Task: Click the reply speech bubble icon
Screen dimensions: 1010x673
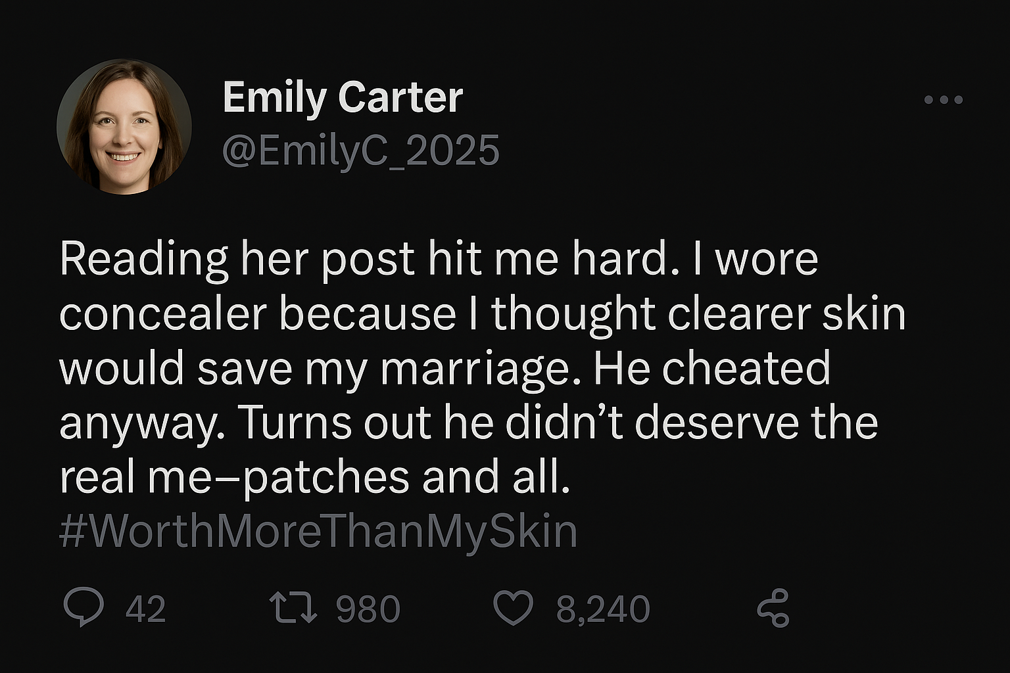Action: pyautogui.click(x=84, y=607)
